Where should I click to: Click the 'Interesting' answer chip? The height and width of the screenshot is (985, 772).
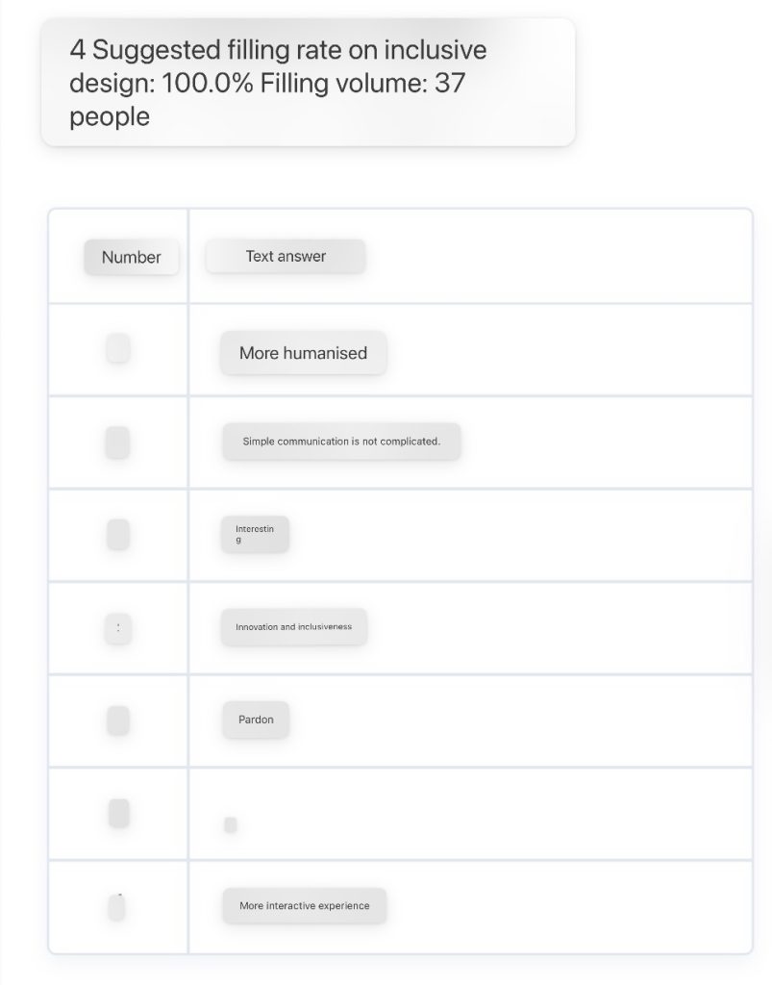point(255,535)
